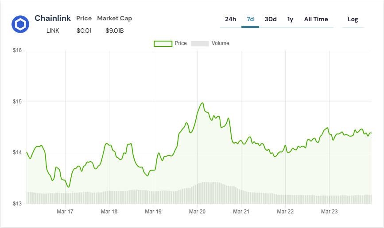Click the $16 y-axis label
Screen dimensions: 384x228
pyautogui.click(x=17, y=50)
